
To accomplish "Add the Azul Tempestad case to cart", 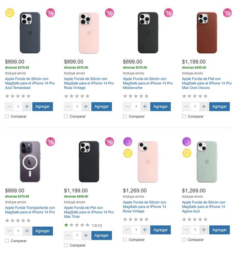I will coord(42,106).
